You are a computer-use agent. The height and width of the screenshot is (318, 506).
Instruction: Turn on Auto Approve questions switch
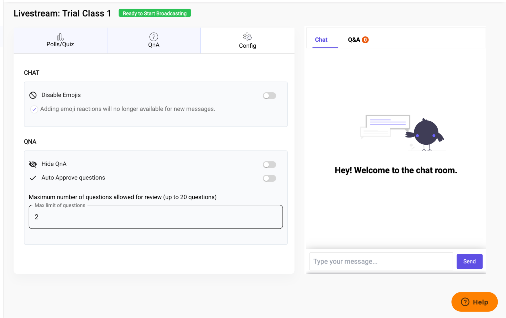pos(269,178)
